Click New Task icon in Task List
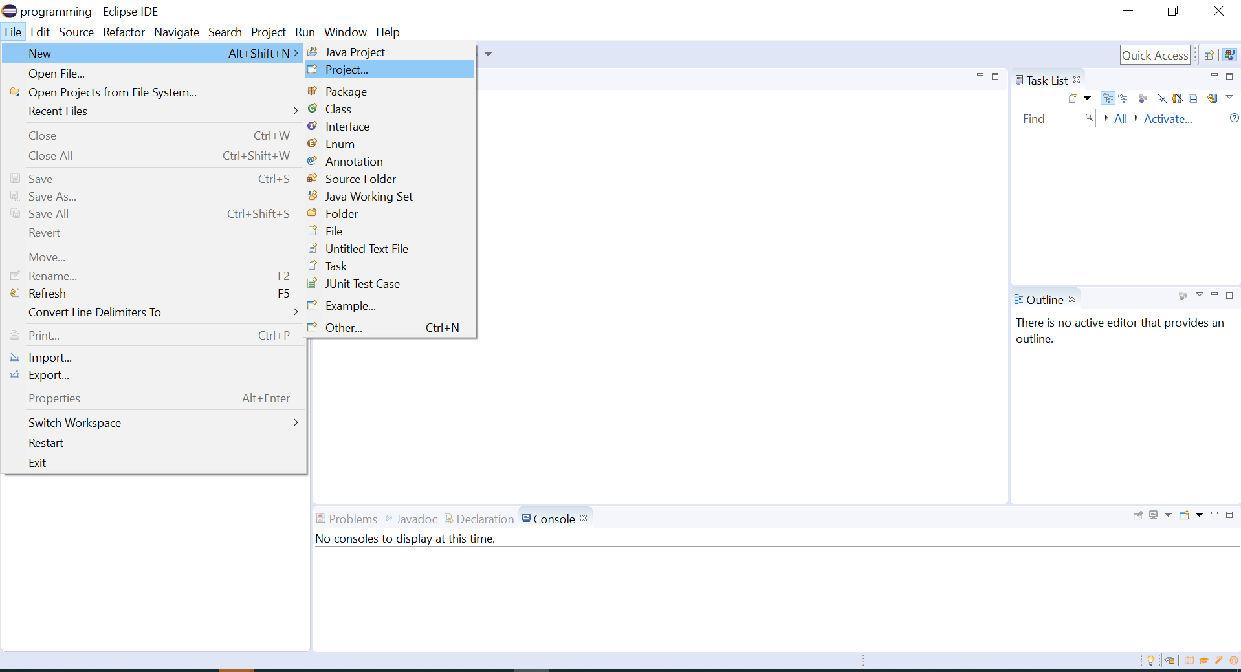 pos(1073,98)
